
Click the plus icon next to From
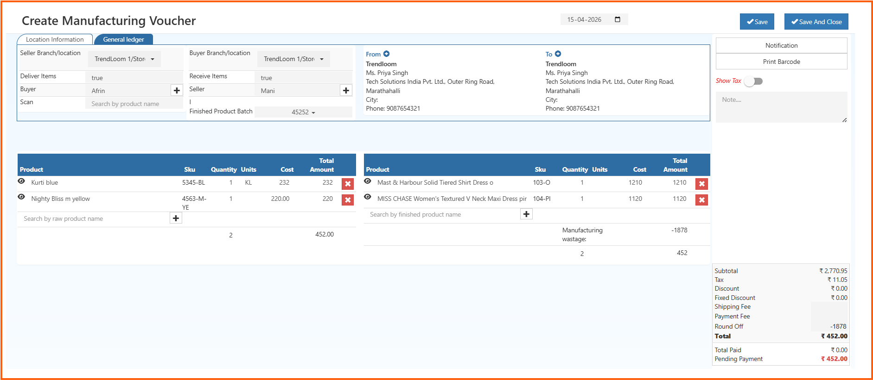point(386,54)
